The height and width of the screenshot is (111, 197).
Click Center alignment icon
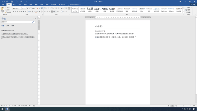tap(47, 12)
